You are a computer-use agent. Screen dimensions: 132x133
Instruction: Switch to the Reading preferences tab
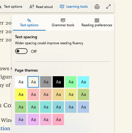pyautogui.click(x=97, y=23)
